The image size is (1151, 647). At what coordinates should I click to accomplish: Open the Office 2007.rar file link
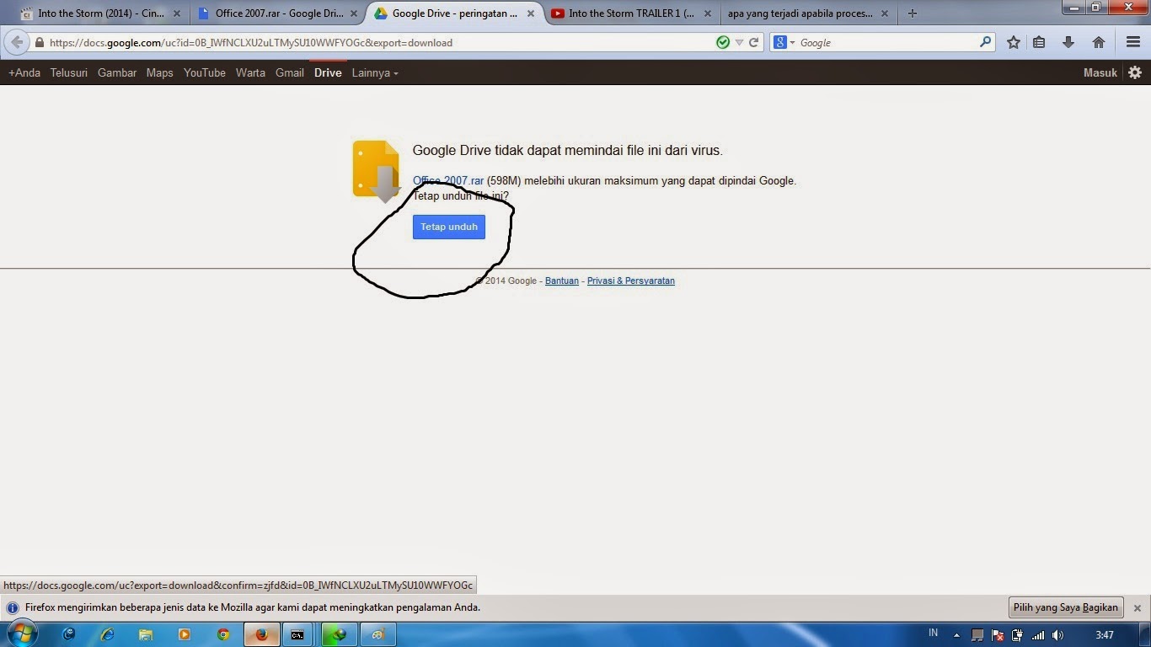(448, 180)
